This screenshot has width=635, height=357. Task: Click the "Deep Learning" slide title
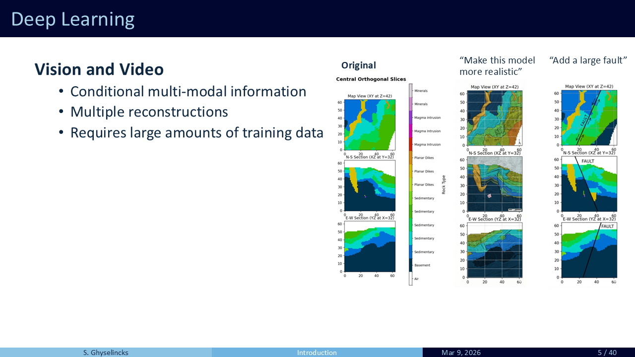point(73,19)
